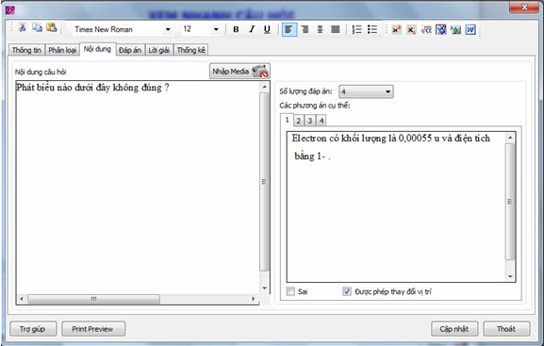Screen dimensions: 544x346
Task: Click question box horizontal scrollbar left arrow
Action: pos(22,299)
